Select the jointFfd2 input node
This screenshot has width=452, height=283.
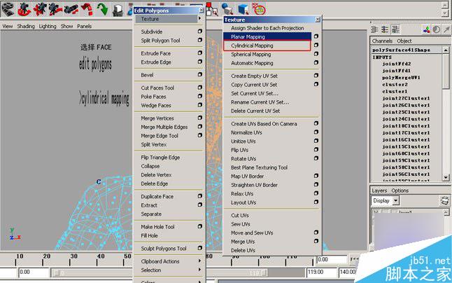tap(396, 64)
